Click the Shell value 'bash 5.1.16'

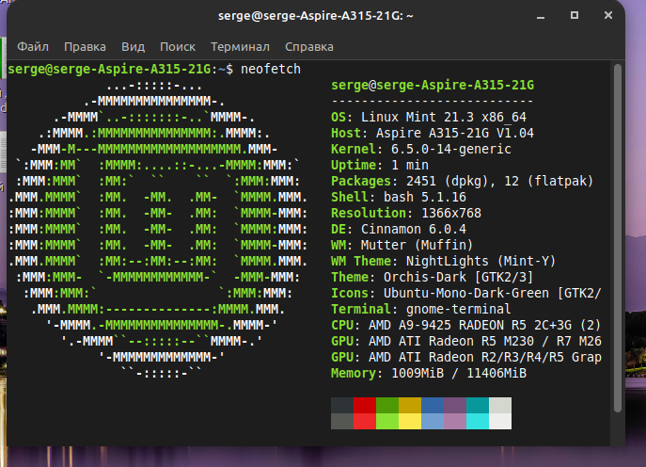pos(425,197)
